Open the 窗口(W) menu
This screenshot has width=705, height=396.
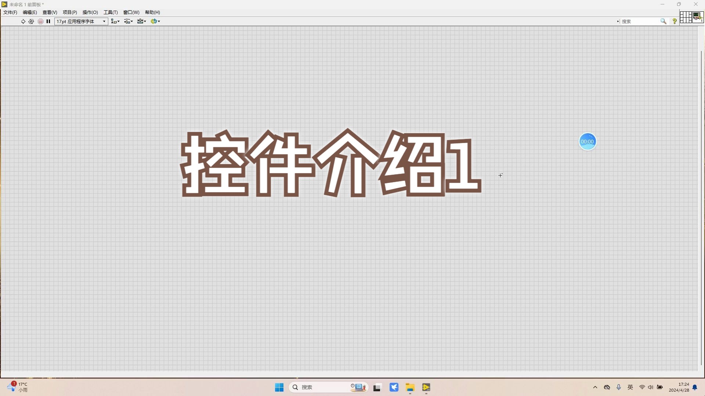click(131, 12)
